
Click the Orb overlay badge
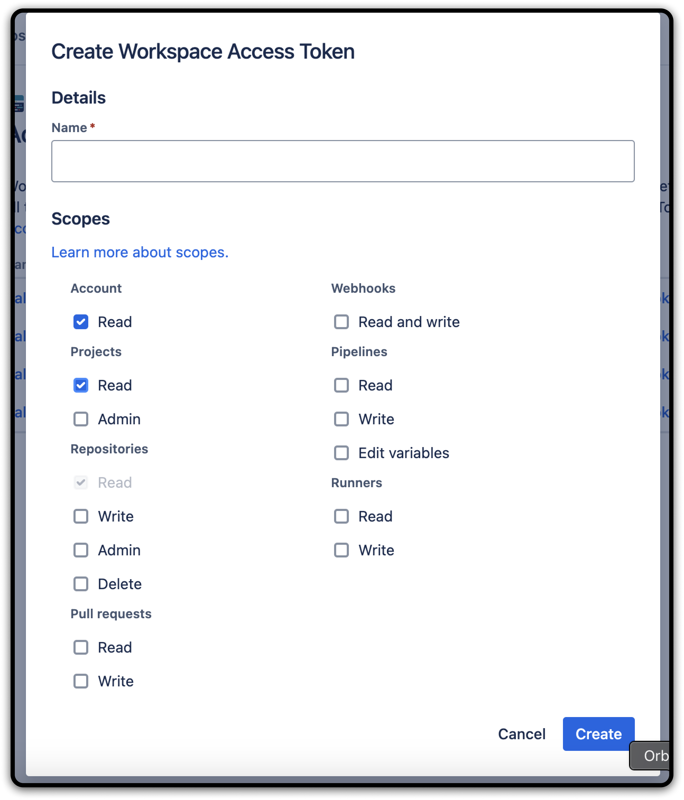653,756
